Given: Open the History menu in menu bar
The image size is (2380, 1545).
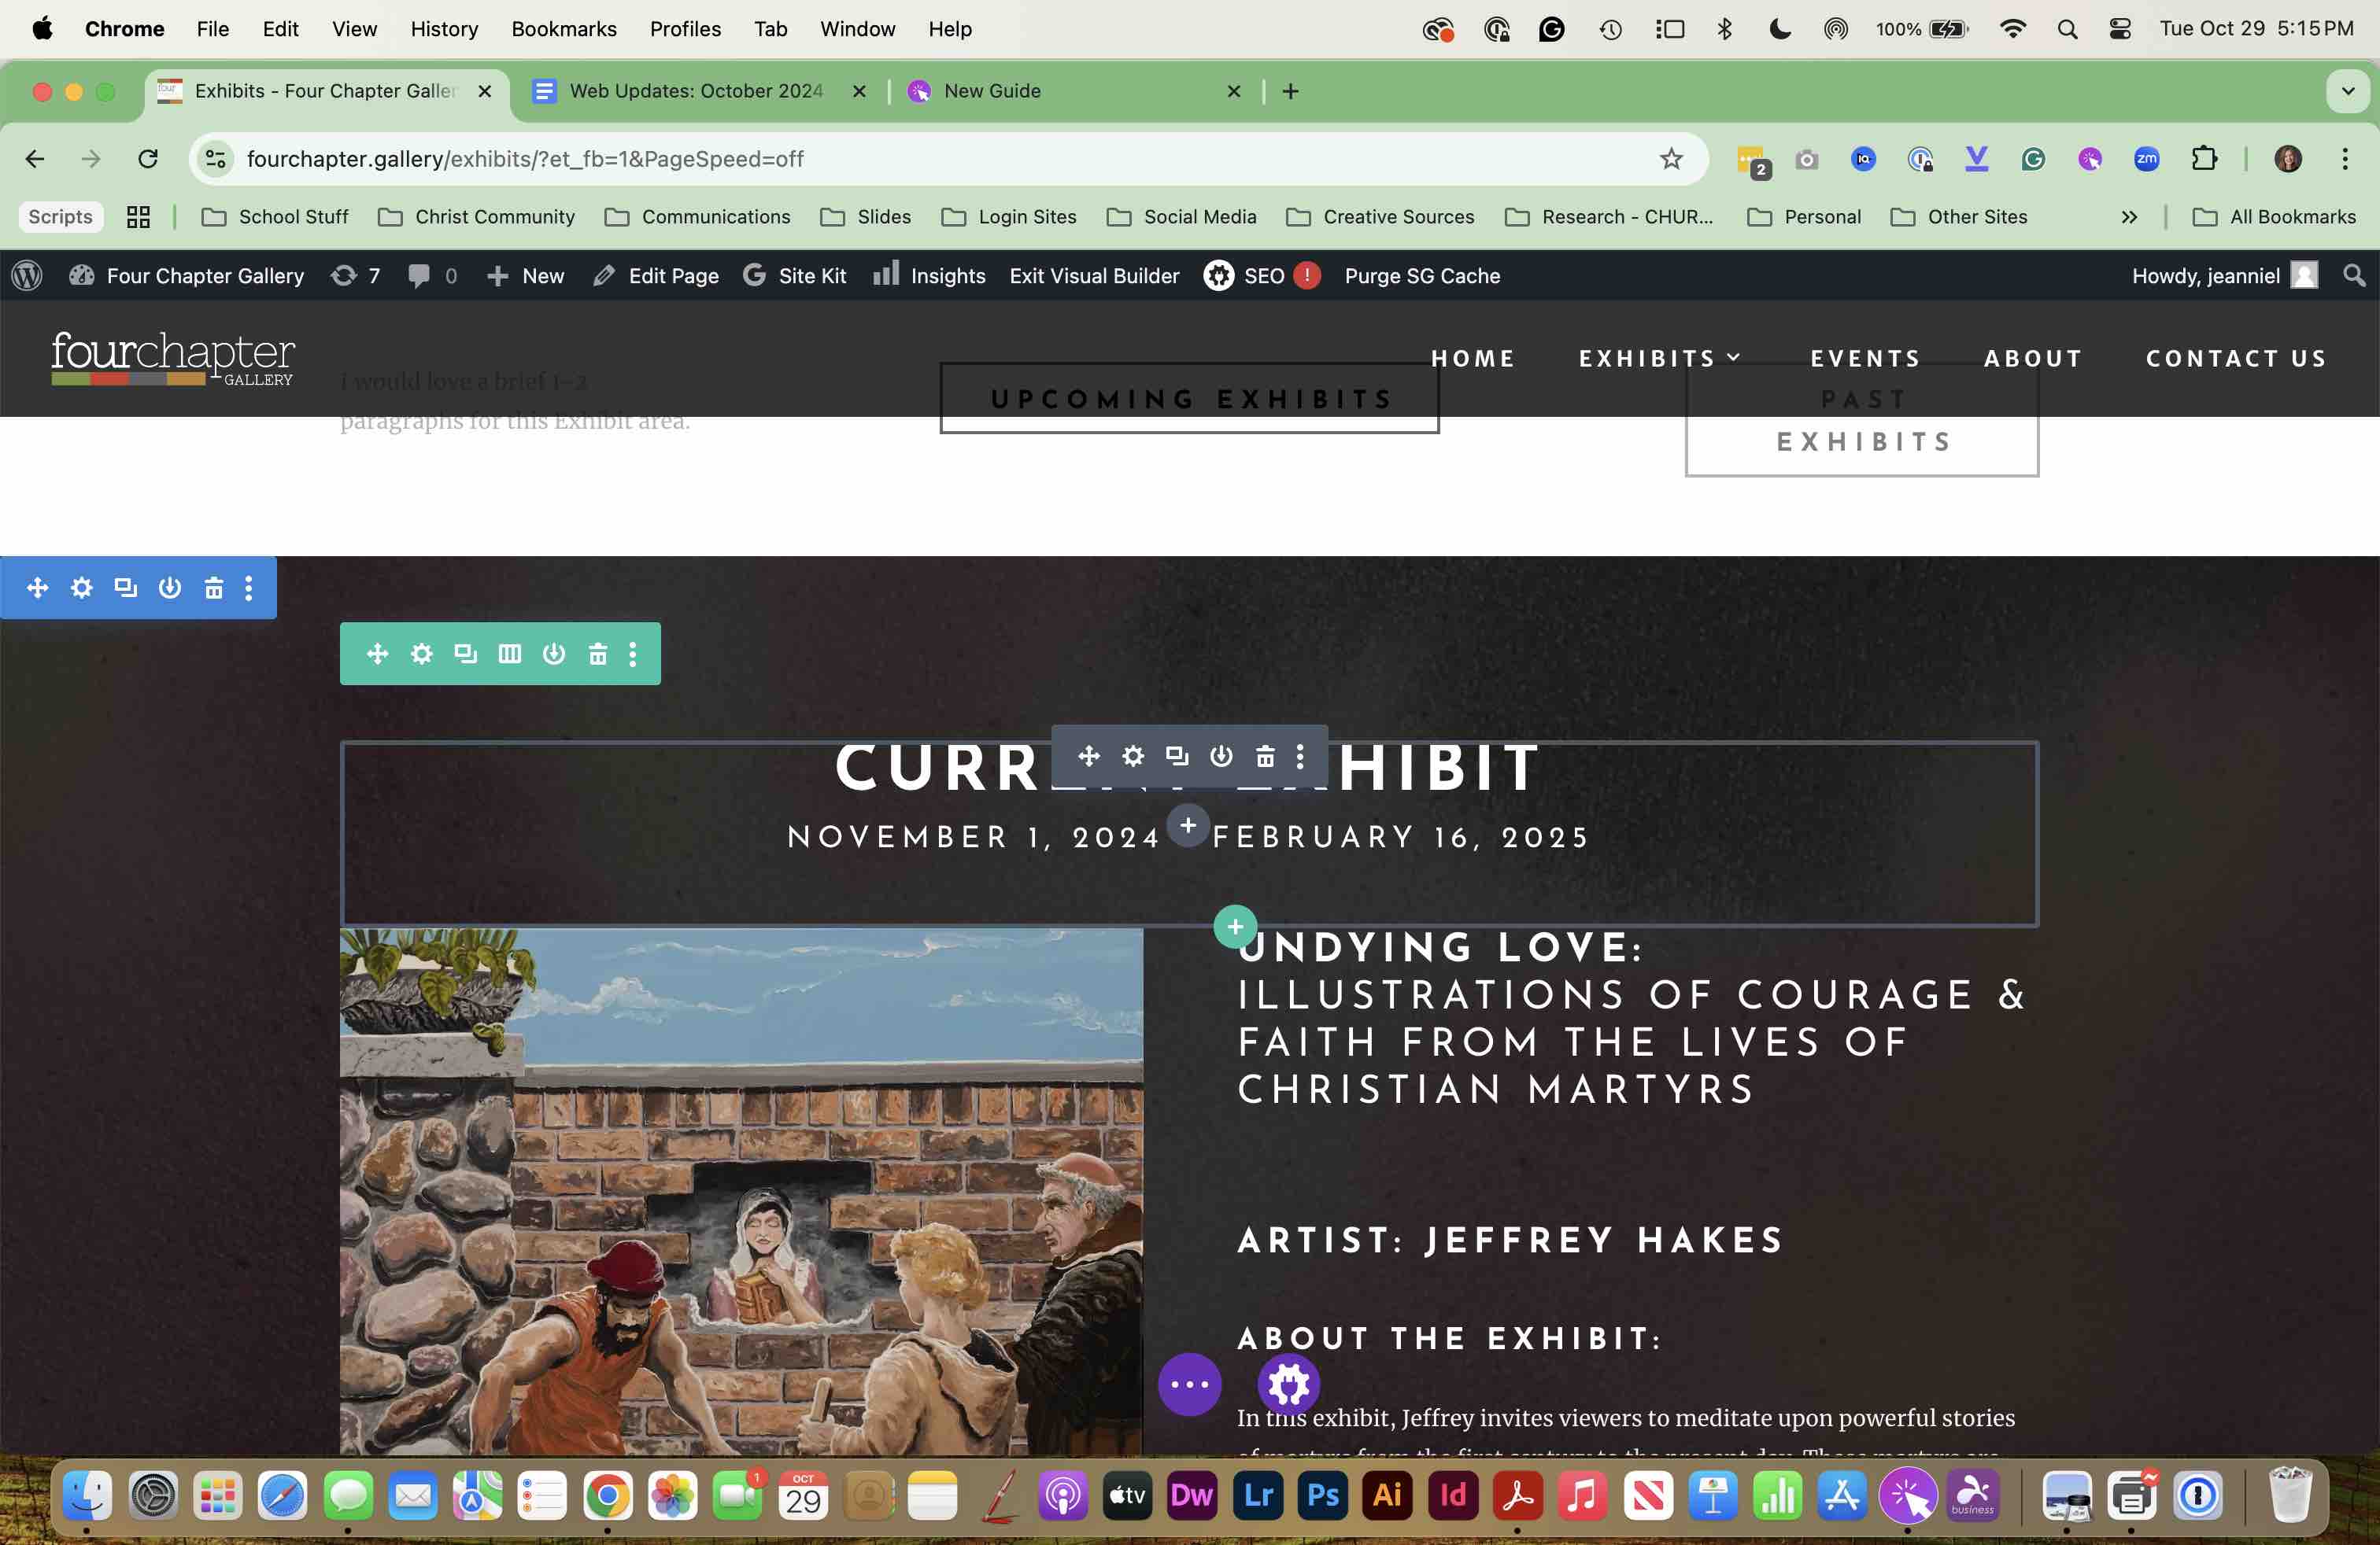Looking at the screenshot, I should click(x=444, y=29).
